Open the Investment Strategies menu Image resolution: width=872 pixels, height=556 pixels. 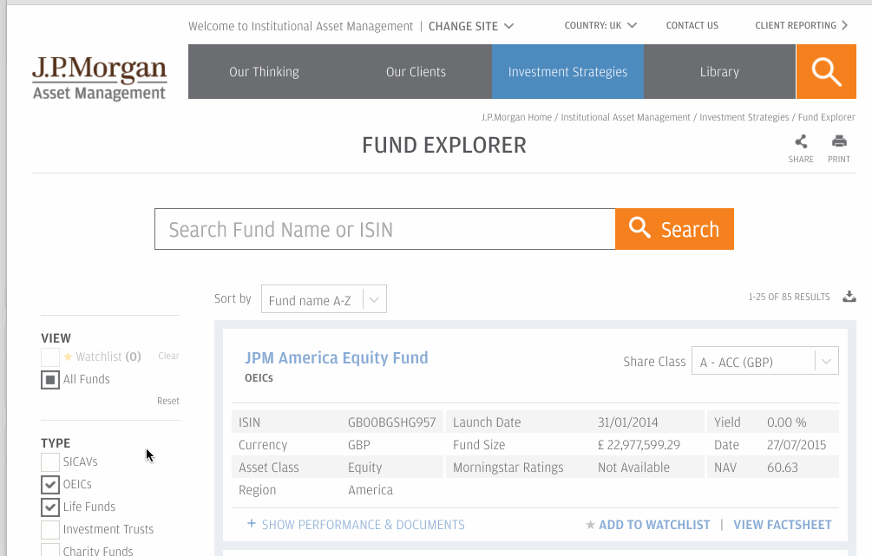(x=567, y=72)
